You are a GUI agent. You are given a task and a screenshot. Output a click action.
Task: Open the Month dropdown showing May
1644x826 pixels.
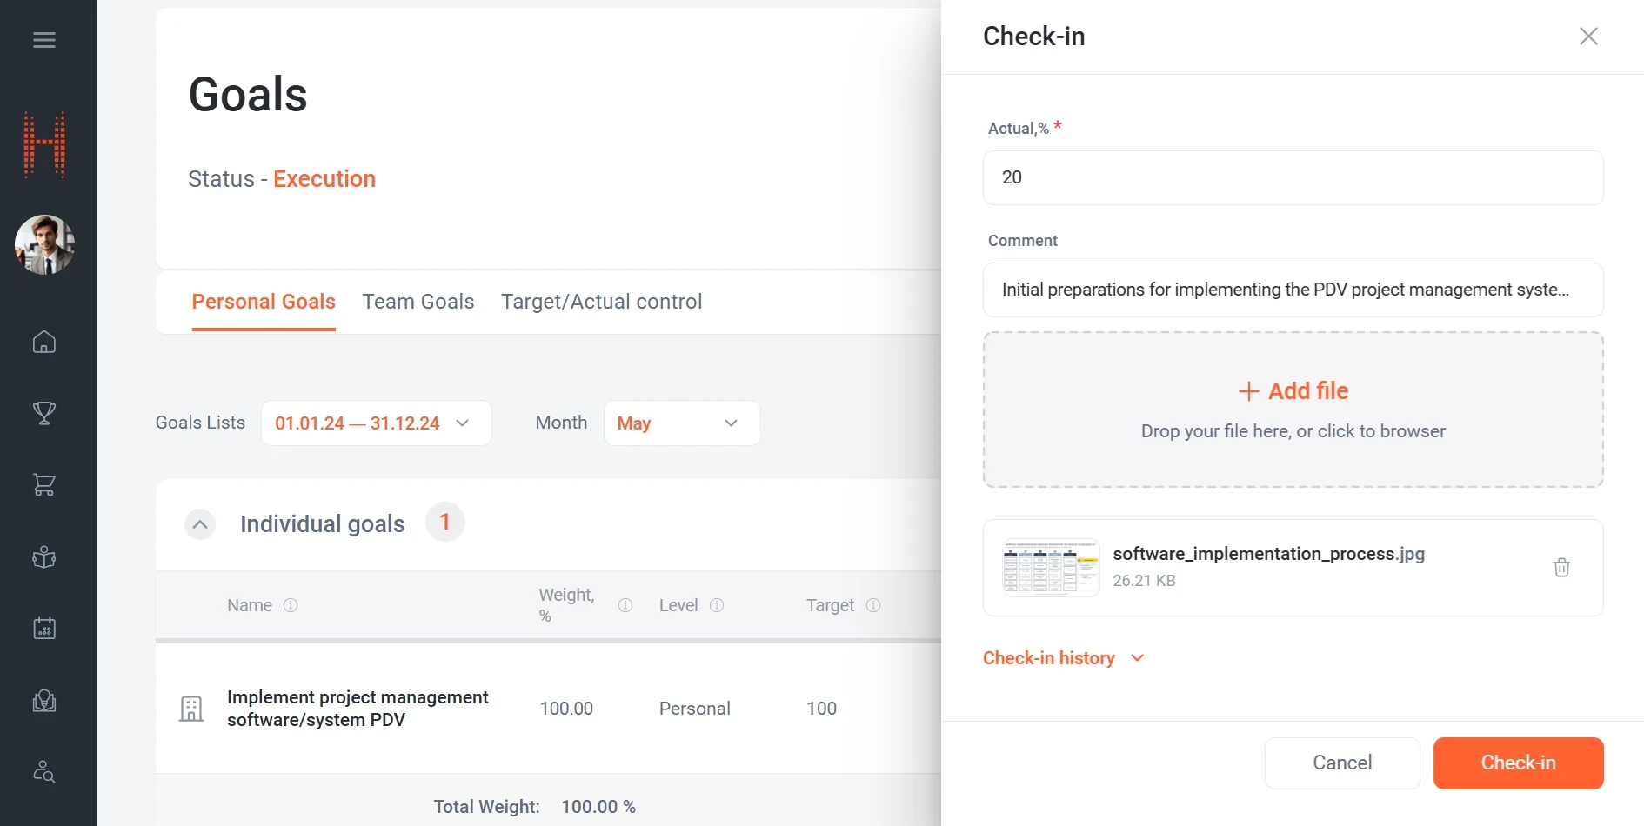pyautogui.click(x=681, y=423)
